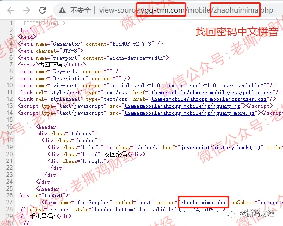Click the 不安全 security label
Image resolution: width=283 pixels, height=226 pixels.
pos(81,10)
